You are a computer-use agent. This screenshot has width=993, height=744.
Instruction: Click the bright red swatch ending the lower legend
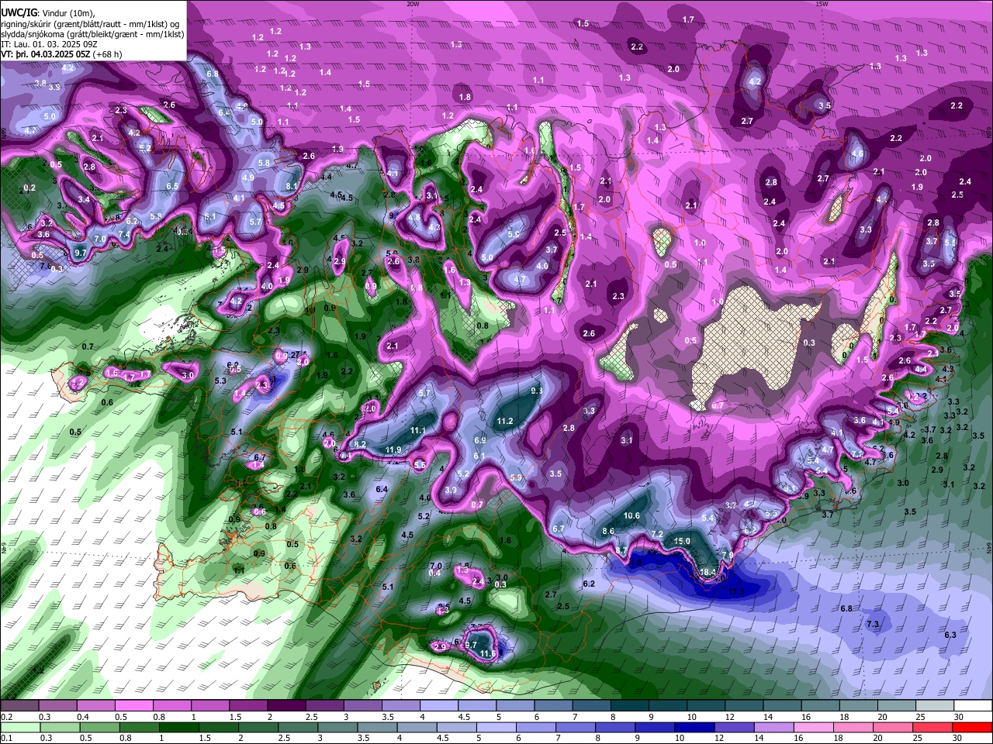[x=973, y=727]
